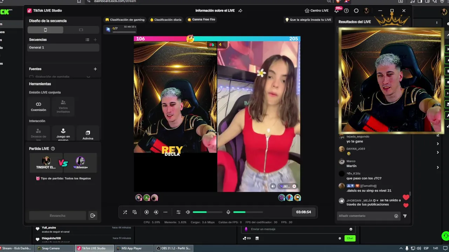The image size is (449, 252).
Task: Mute the opponent audio speaker icon
Action: [273, 186]
